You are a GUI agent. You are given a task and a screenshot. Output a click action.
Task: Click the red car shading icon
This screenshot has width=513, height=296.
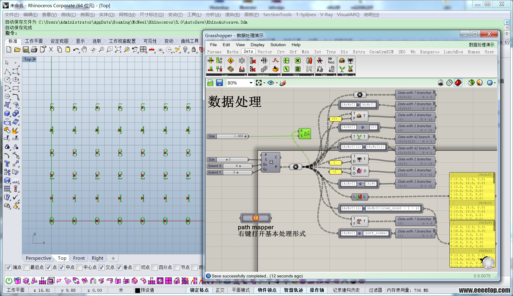(x=152, y=49)
